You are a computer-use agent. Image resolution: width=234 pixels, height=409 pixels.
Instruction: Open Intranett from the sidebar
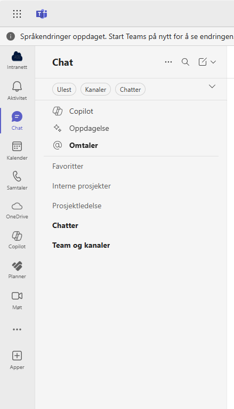(17, 60)
